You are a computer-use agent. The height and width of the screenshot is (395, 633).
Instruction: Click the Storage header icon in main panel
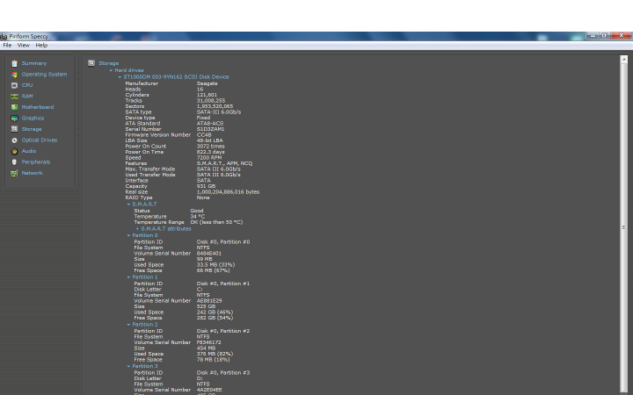point(91,63)
